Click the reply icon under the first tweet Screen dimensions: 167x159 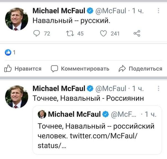36,34
